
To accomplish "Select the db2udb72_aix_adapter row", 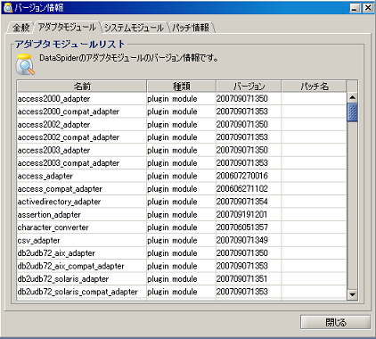I will click(182, 253).
